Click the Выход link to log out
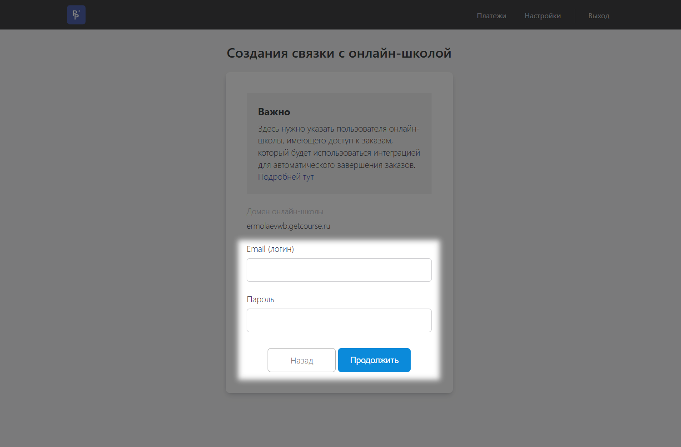Screen dimensions: 681x447 click(x=598, y=16)
